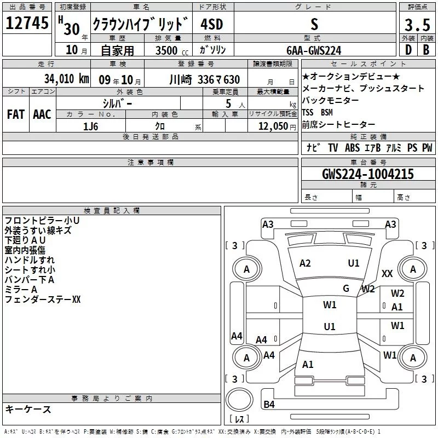Click the FAT shift type cell
The width and height of the screenshot is (438, 438).
pos(15,114)
